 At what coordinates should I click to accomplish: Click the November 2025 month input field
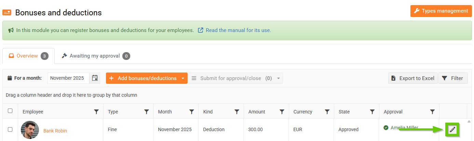coord(68,78)
